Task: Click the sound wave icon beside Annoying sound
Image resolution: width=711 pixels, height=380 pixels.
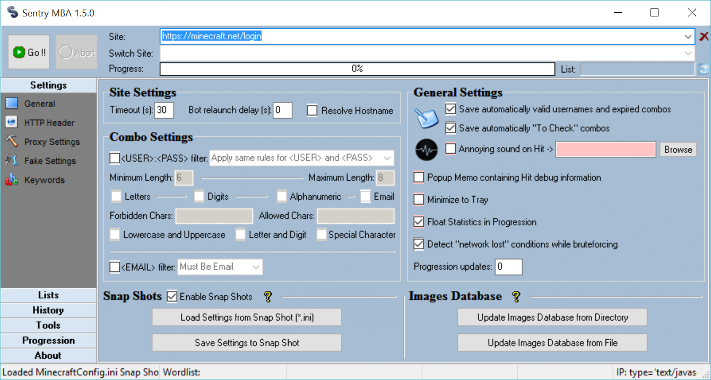Action: (427, 150)
